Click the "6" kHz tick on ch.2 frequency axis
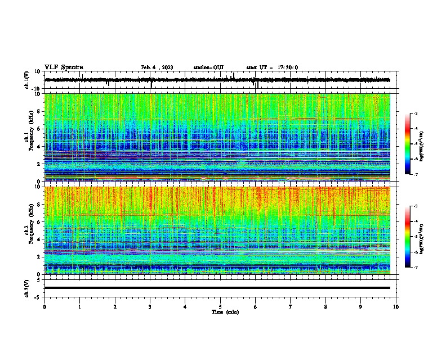Viewport: 446px width, 344px height. coord(39,222)
